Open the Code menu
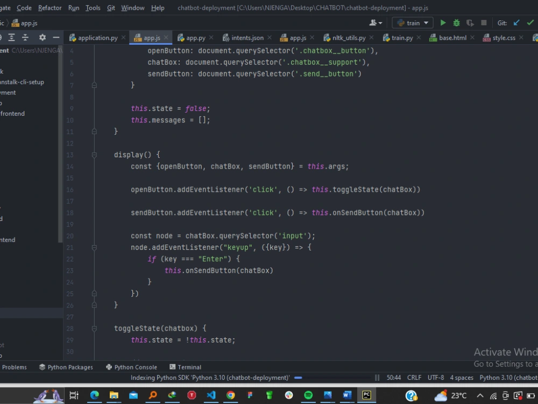538x404 pixels. pos(24,8)
